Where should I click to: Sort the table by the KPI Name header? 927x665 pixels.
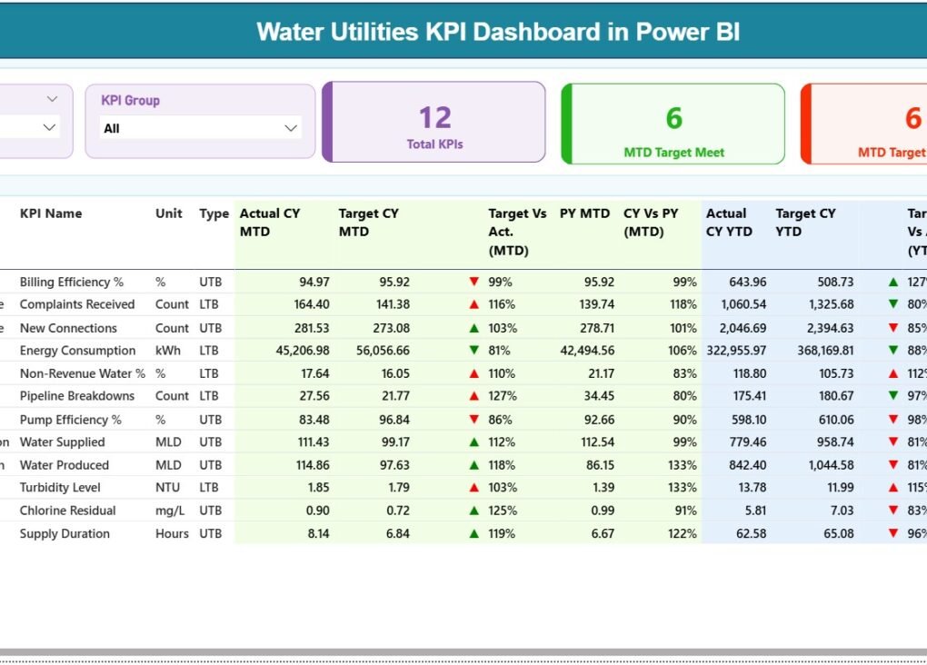pyautogui.click(x=50, y=213)
